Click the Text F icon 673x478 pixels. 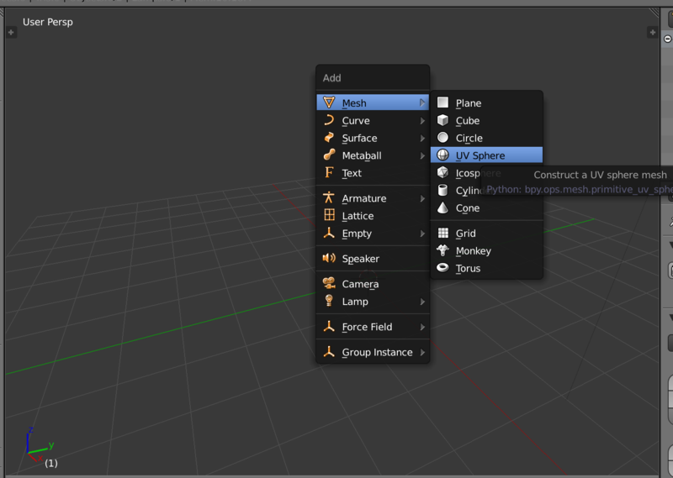coord(329,172)
